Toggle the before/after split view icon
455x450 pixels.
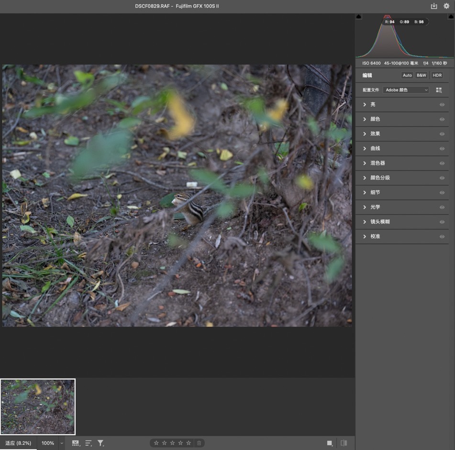tap(344, 443)
